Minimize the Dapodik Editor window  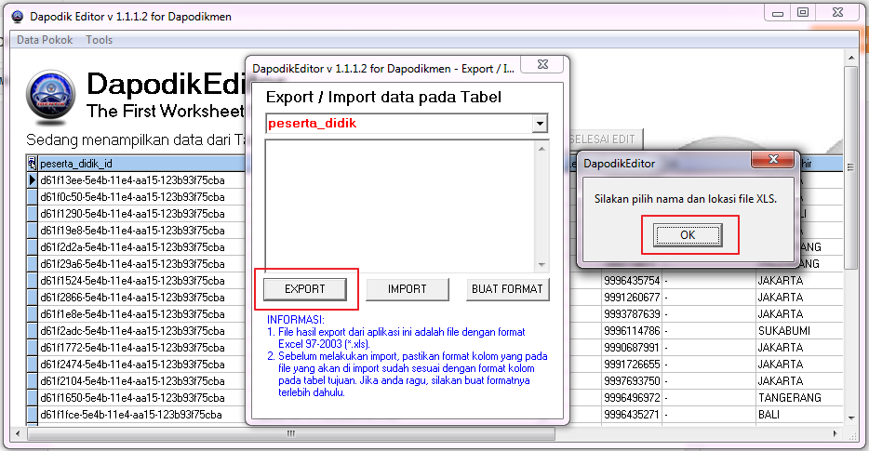click(778, 13)
